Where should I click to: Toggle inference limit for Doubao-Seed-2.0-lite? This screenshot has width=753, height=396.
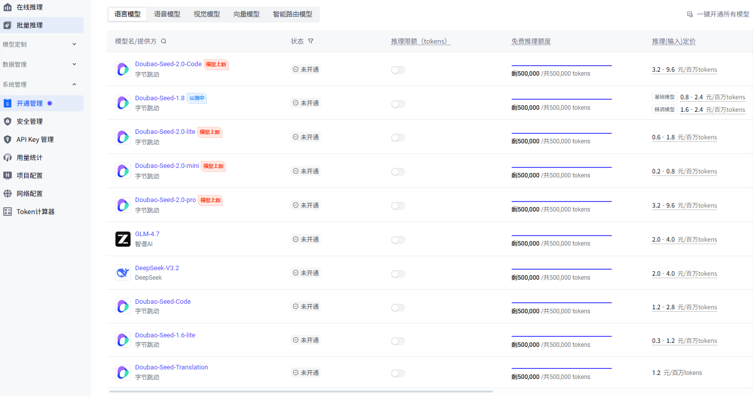coord(398,138)
